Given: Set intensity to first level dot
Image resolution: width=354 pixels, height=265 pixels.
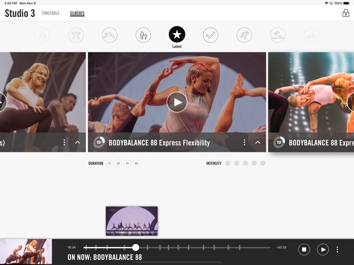Looking at the screenshot, I should (x=228, y=163).
